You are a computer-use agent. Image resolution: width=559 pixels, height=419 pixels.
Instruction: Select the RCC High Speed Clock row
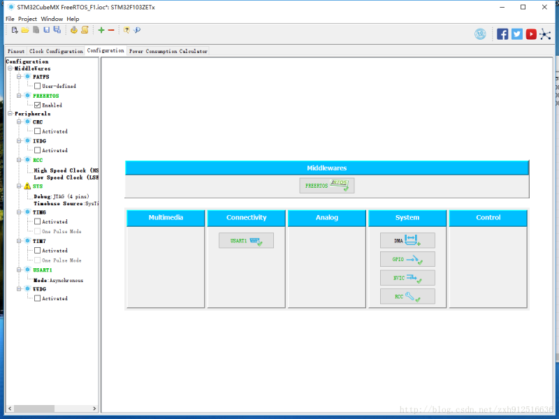(66, 170)
